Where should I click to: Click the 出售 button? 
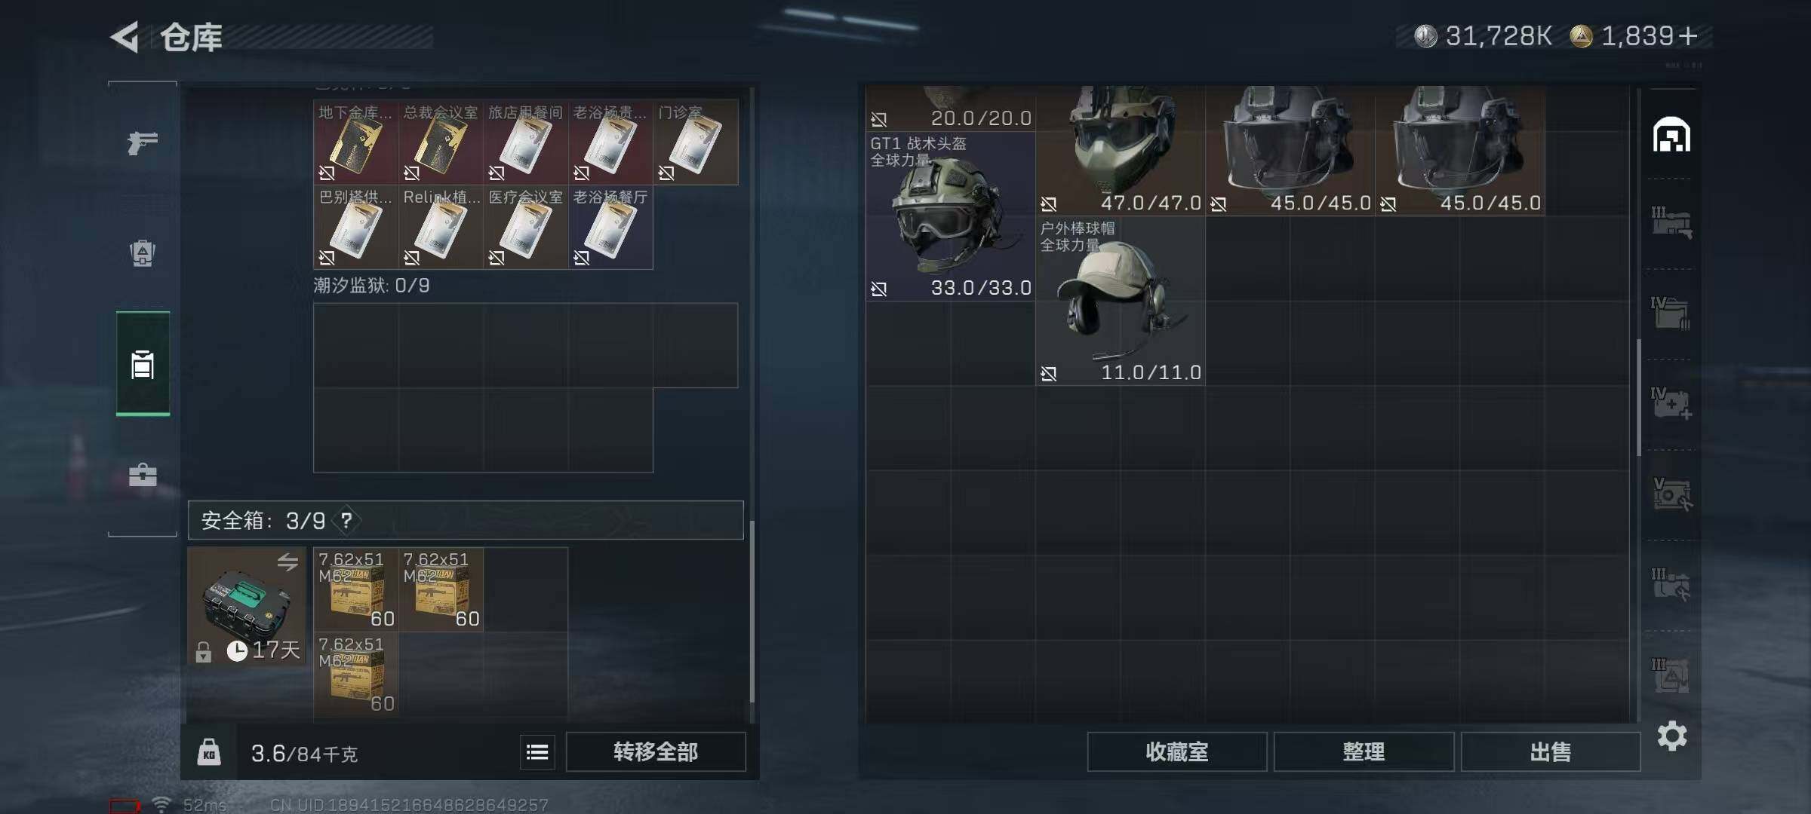[x=1551, y=751]
